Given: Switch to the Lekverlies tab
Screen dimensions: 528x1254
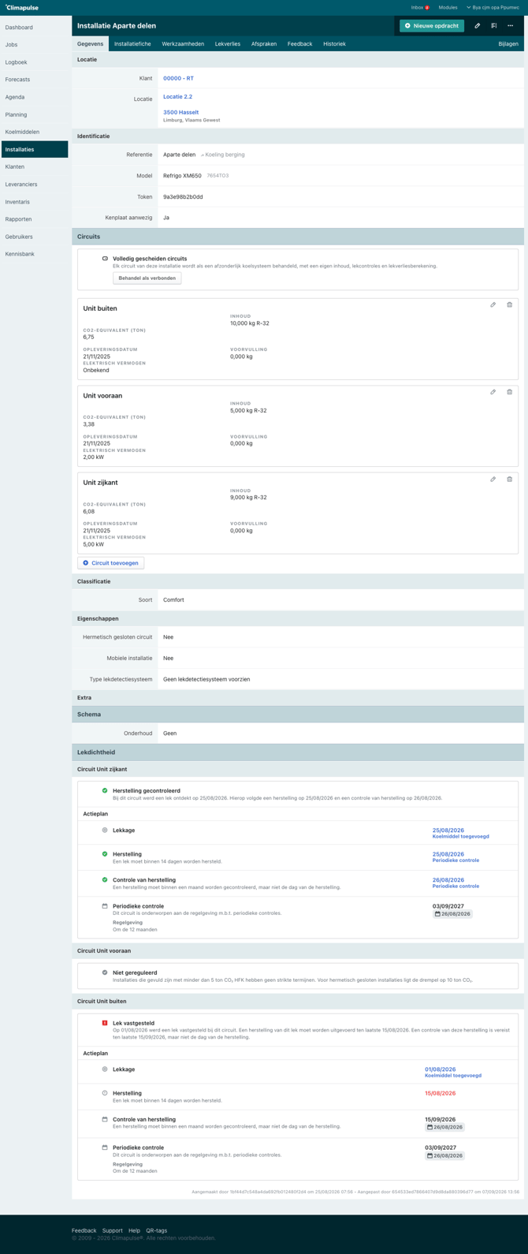Looking at the screenshot, I should click(x=228, y=44).
